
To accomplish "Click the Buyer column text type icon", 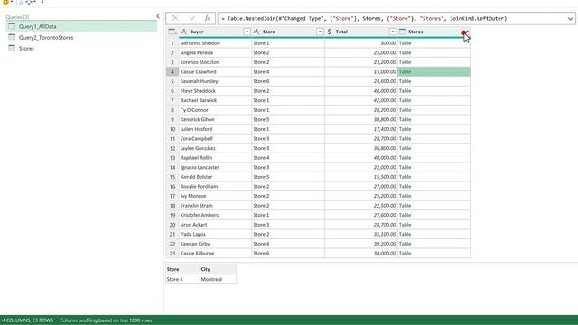I will (x=183, y=32).
